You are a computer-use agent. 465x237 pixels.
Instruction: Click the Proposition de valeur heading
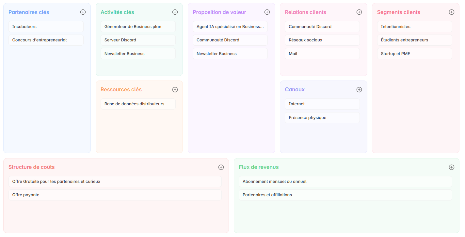[x=219, y=12]
